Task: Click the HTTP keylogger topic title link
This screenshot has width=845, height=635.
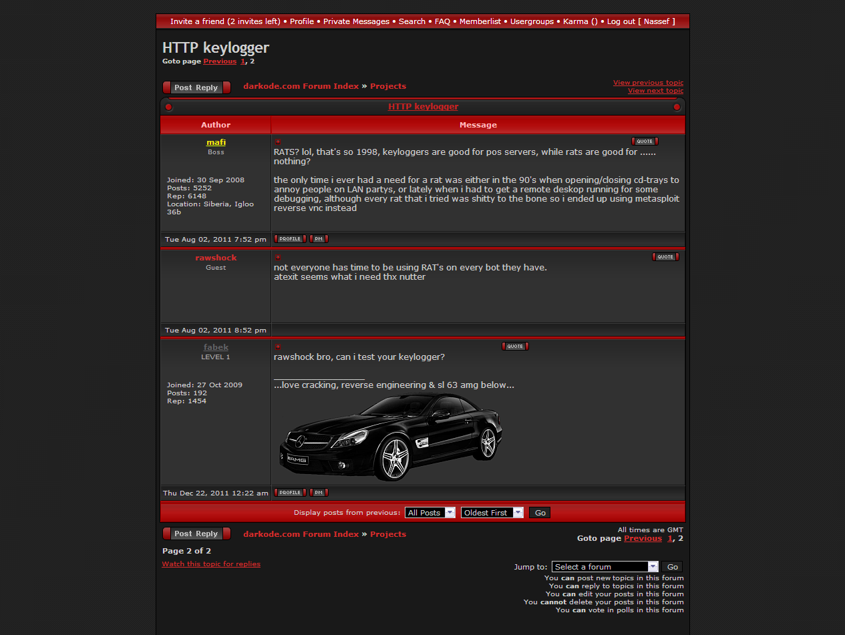Action: point(423,107)
